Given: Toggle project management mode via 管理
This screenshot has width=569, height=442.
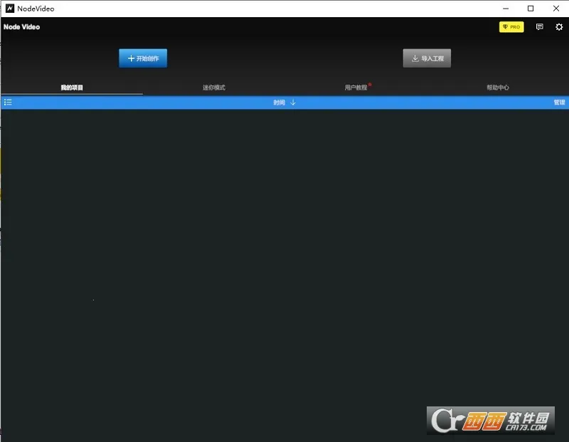Looking at the screenshot, I should coord(559,102).
